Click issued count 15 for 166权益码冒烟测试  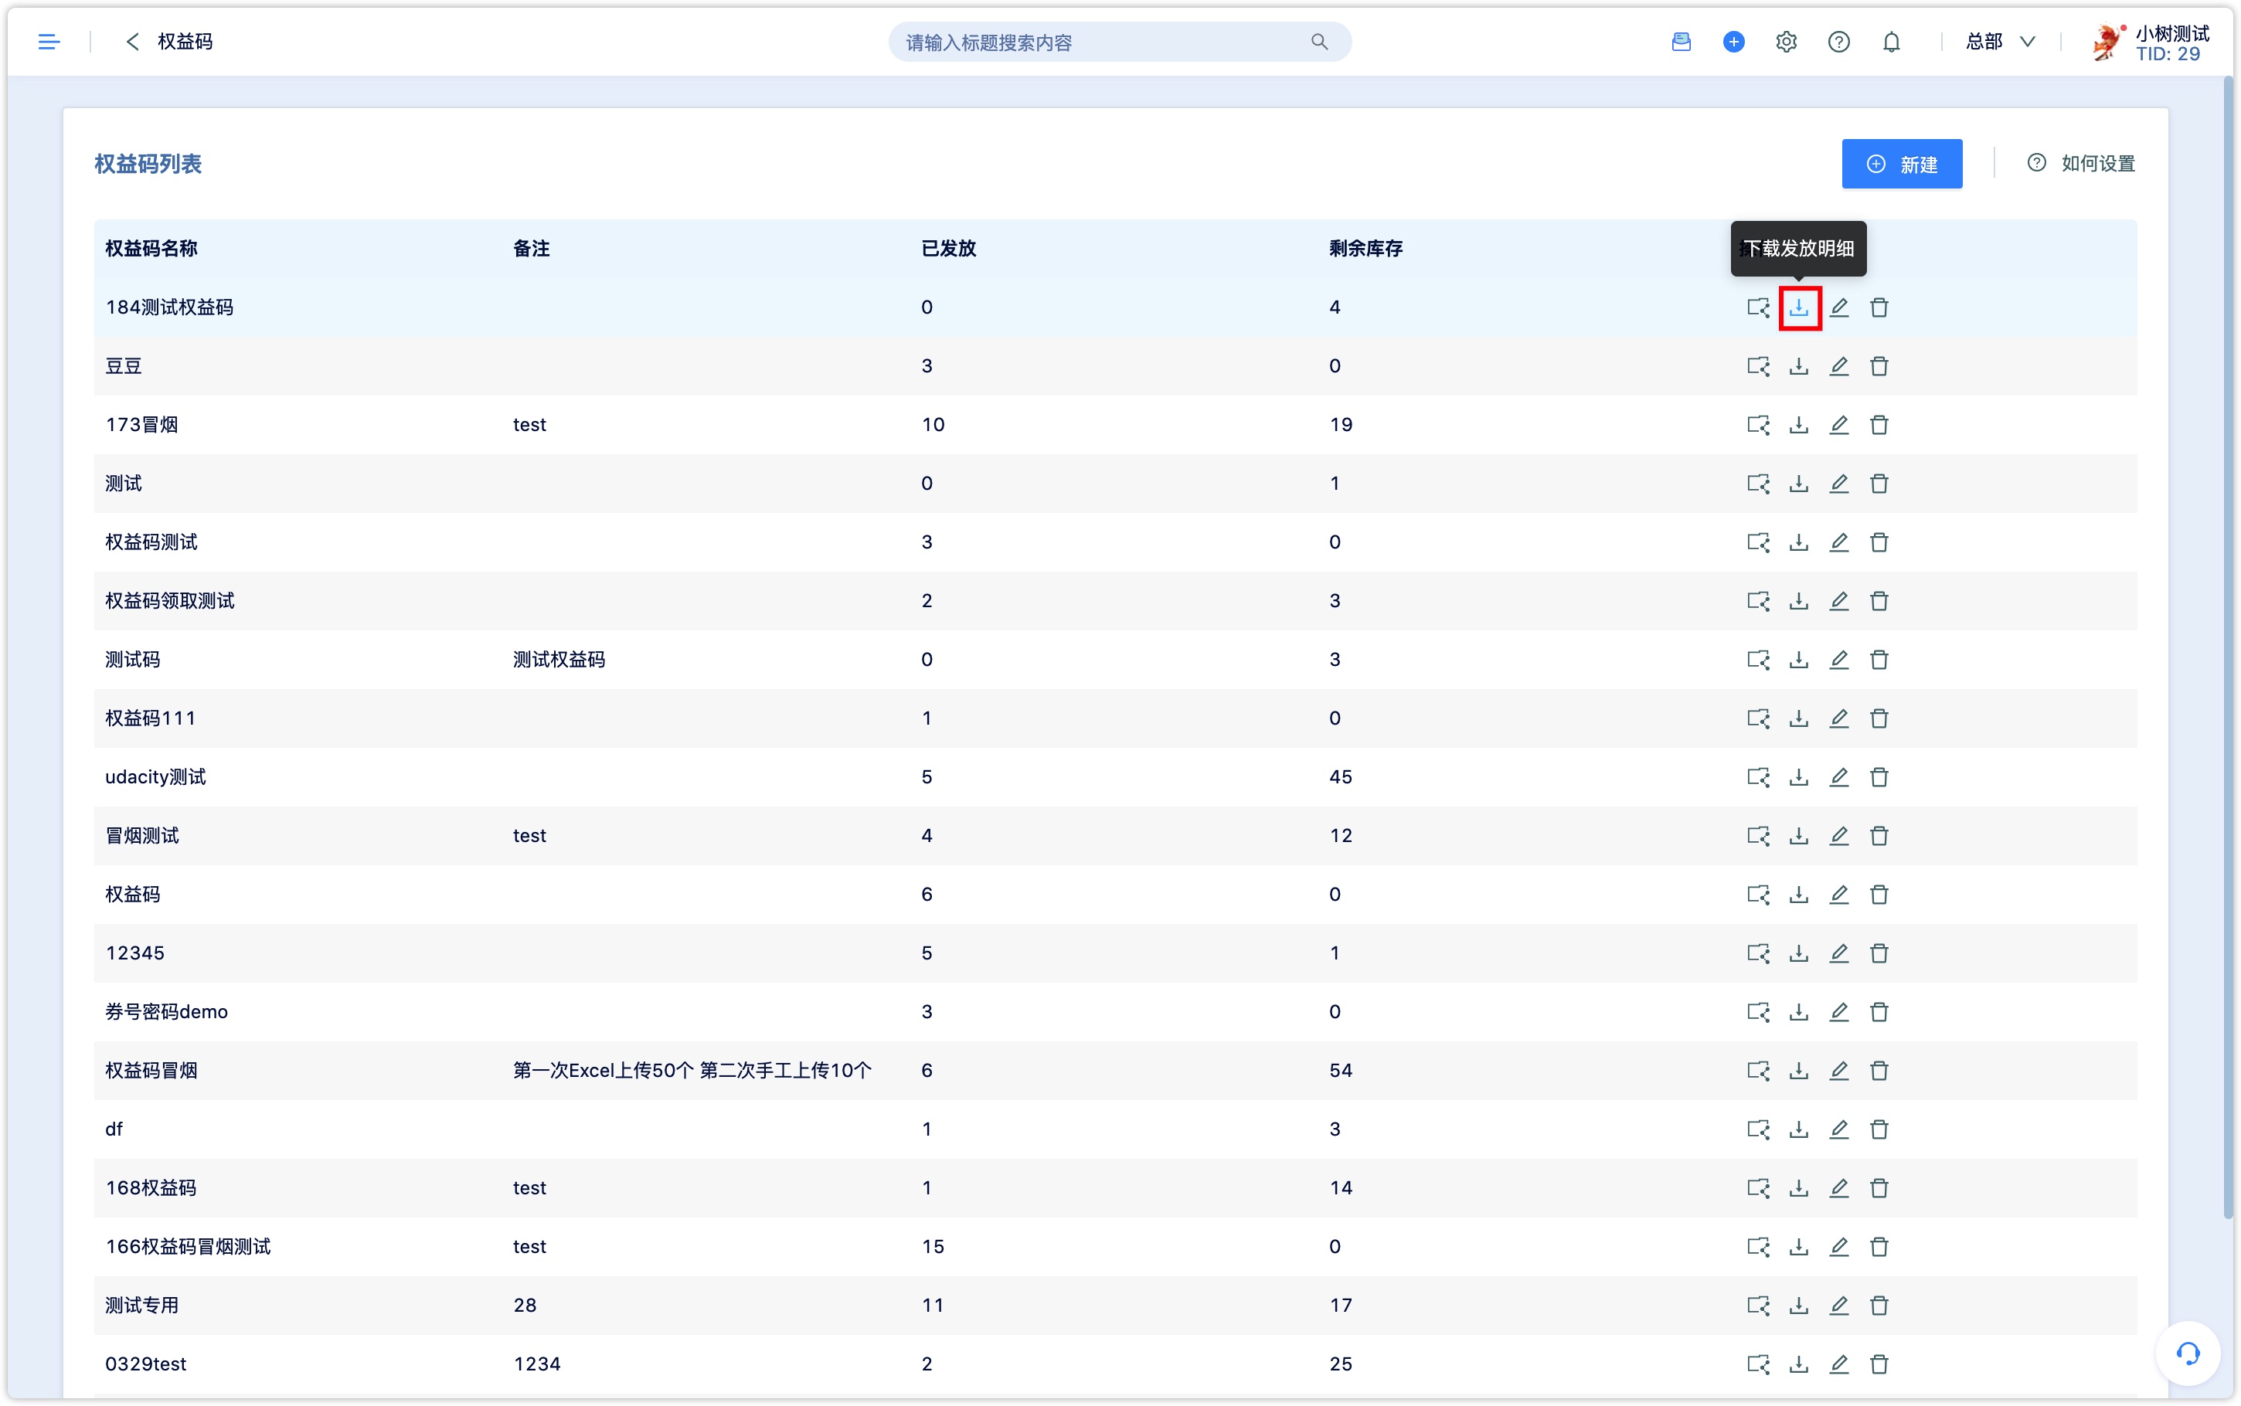point(933,1246)
